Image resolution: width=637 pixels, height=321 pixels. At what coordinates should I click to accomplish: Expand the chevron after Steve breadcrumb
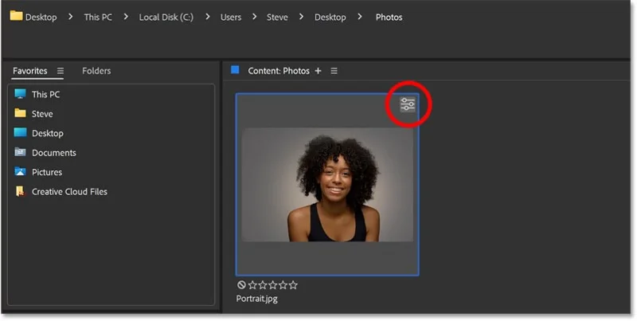click(302, 17)
